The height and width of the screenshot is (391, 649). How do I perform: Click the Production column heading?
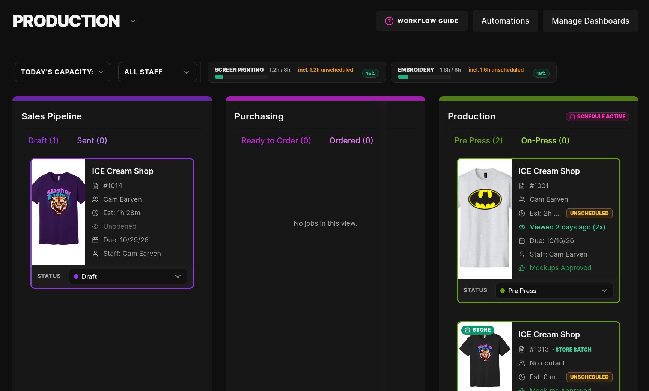[471, 116]
